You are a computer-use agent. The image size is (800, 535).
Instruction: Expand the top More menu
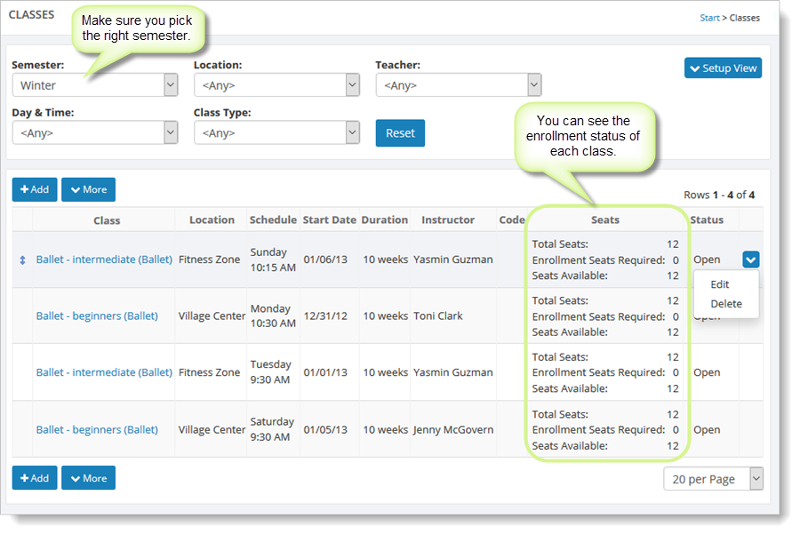(x=88, y=189)
